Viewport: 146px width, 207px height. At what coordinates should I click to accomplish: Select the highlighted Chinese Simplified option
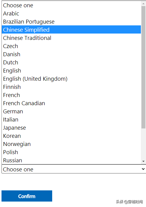[71, 30]
